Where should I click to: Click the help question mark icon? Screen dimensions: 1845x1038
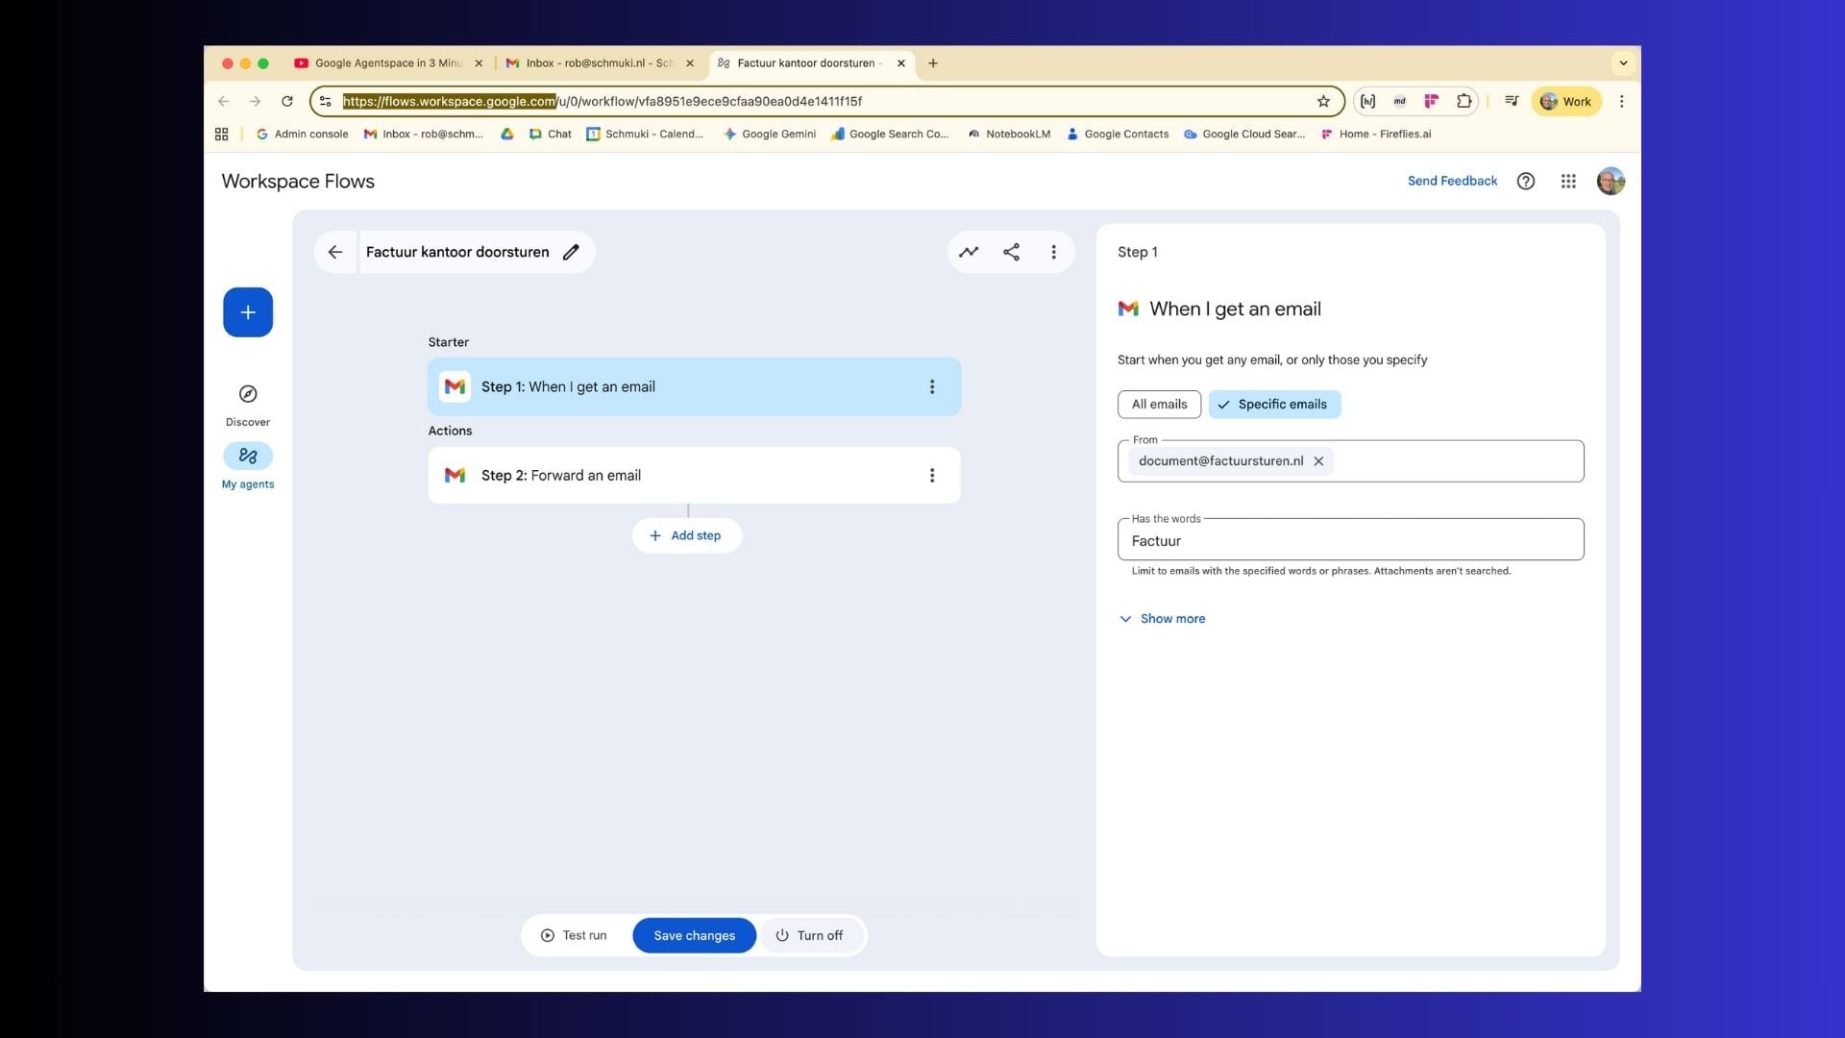coord(1526,181)
